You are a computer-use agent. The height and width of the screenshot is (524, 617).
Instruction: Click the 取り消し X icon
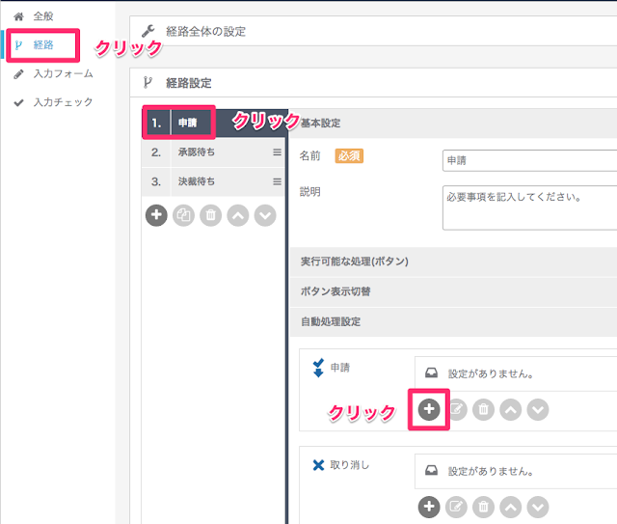(318, 465)
